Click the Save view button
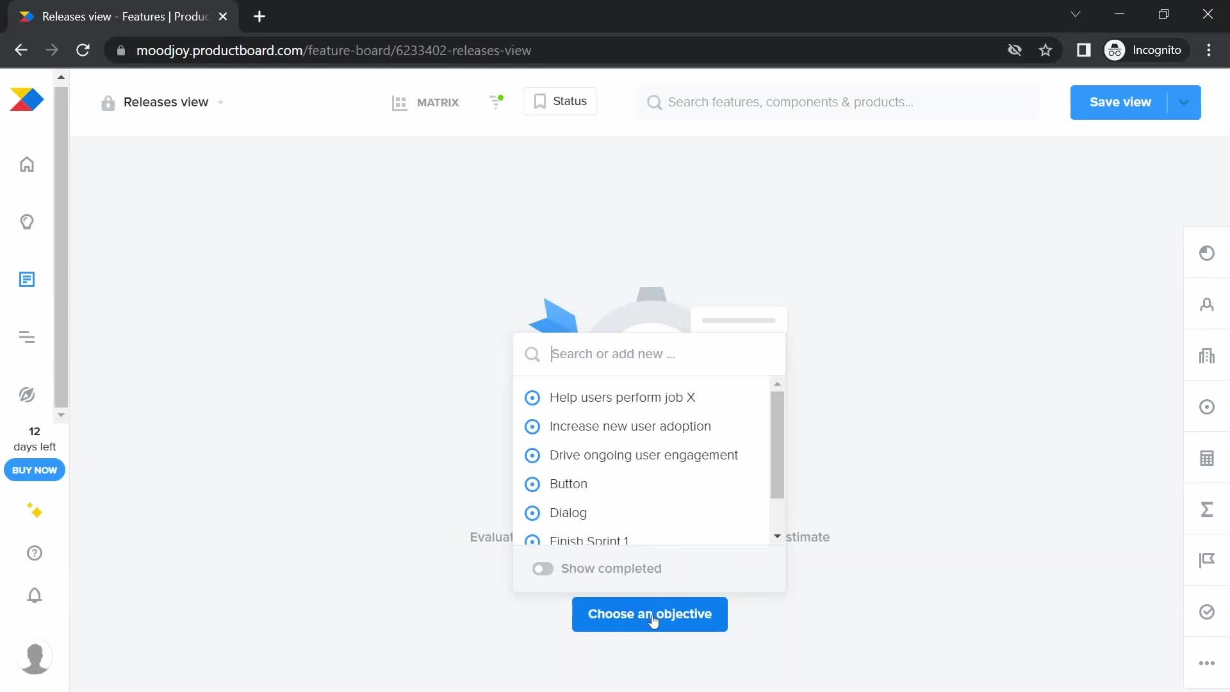The image size is (1230, 692). (x=1119, y=103)
